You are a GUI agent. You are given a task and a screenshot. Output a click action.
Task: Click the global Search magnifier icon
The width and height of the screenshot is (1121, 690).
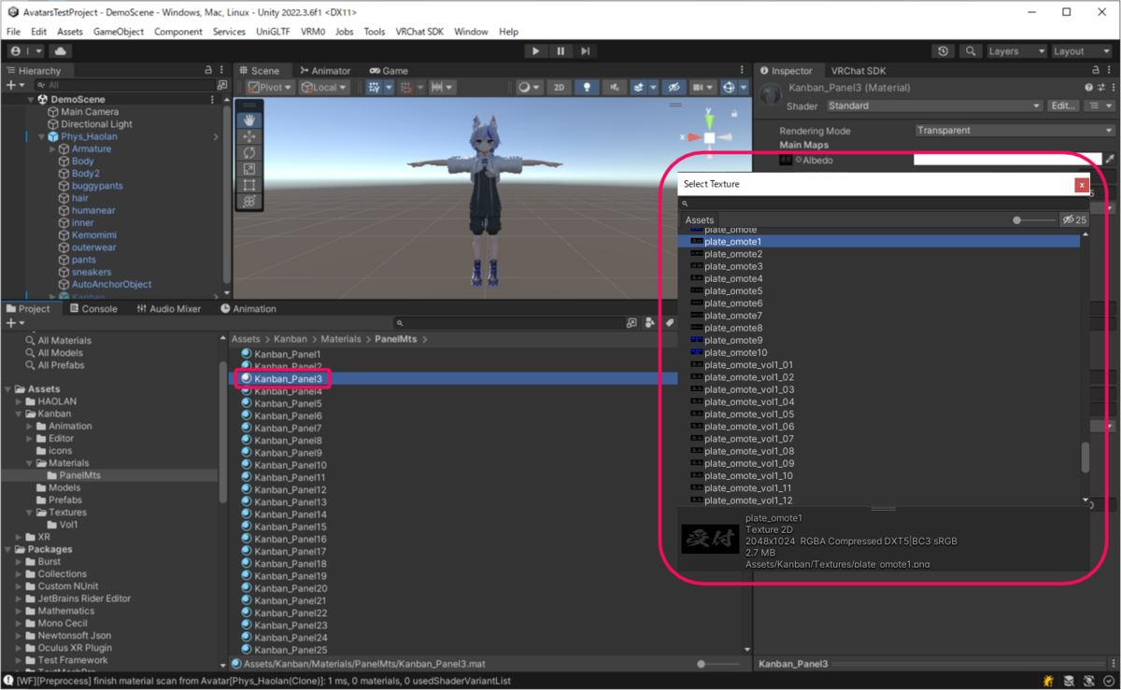pos(972,51)
